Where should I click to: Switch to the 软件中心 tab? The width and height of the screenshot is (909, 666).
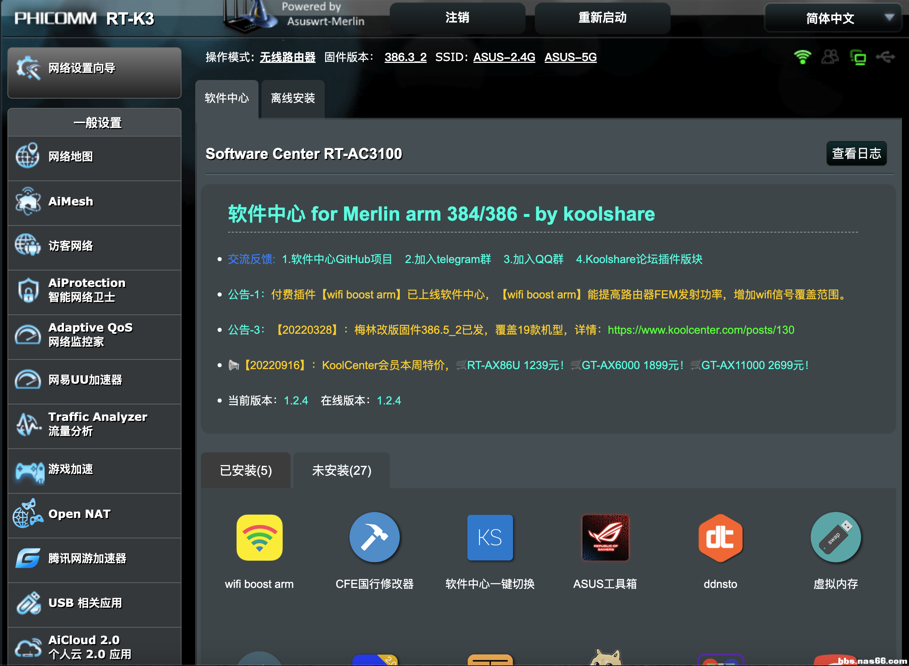[x=227, y=98]
